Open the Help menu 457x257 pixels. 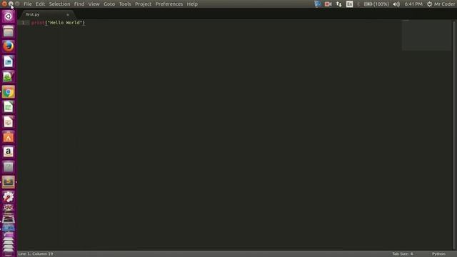[x=192, y=4]
